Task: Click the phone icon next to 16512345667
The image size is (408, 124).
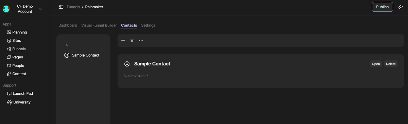Action: 125,76
